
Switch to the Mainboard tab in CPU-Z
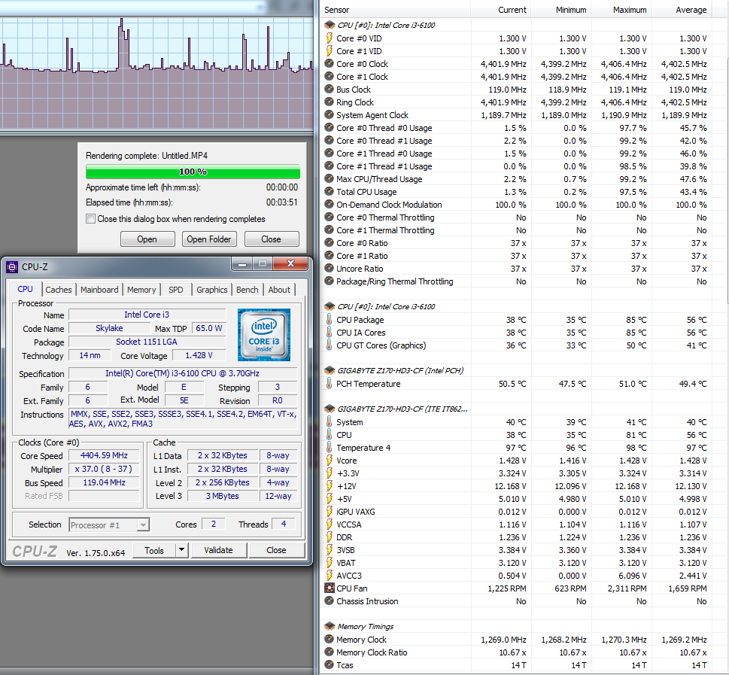[99, 290]
